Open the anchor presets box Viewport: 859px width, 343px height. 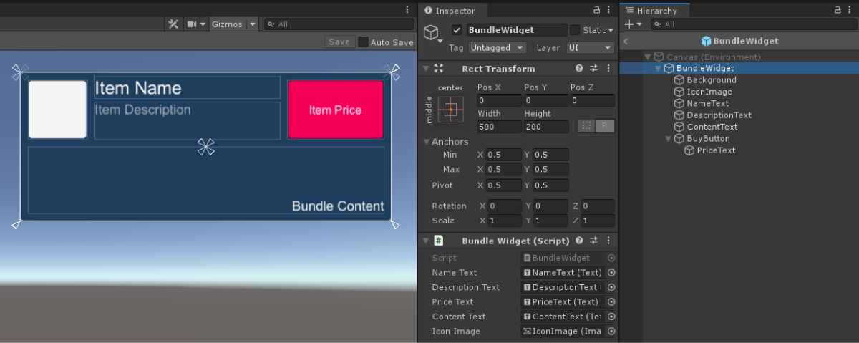[x=451, y=110]
